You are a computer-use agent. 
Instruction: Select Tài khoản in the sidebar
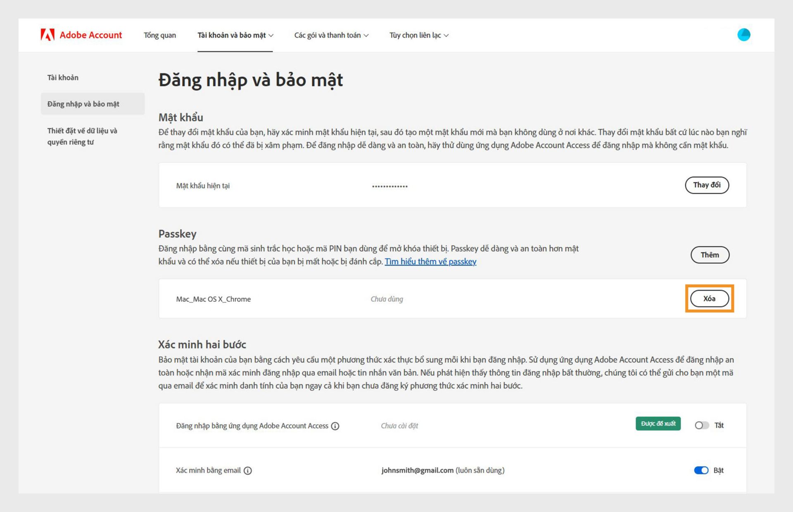[x=63, y=78]
